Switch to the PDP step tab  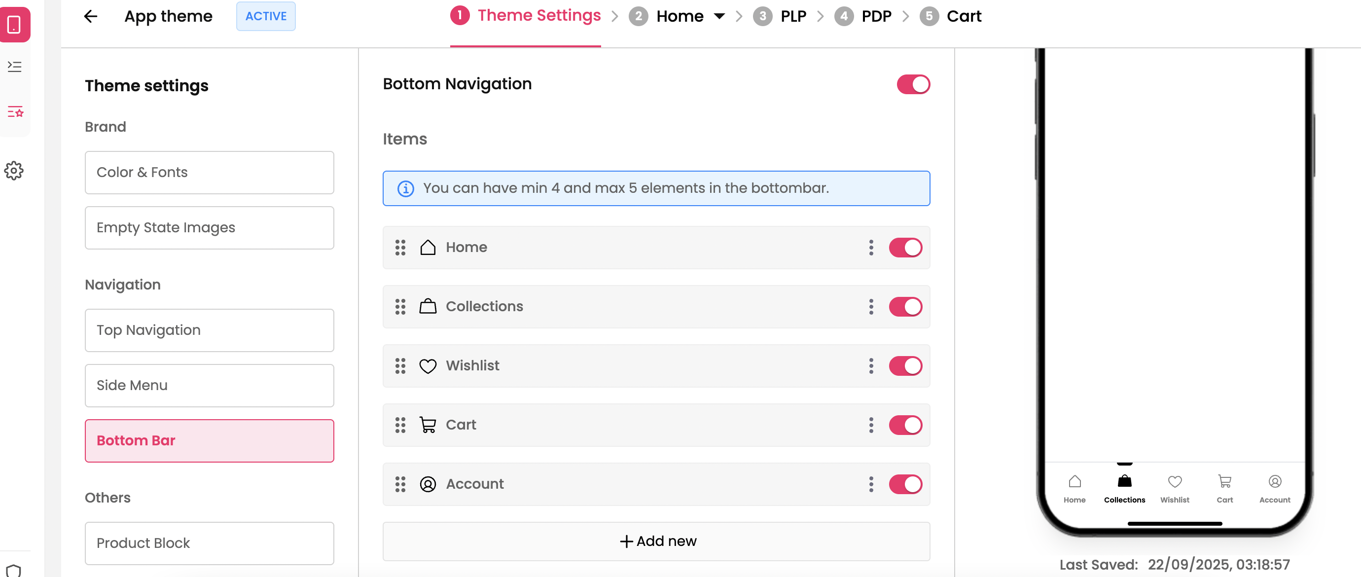(875, 16)
